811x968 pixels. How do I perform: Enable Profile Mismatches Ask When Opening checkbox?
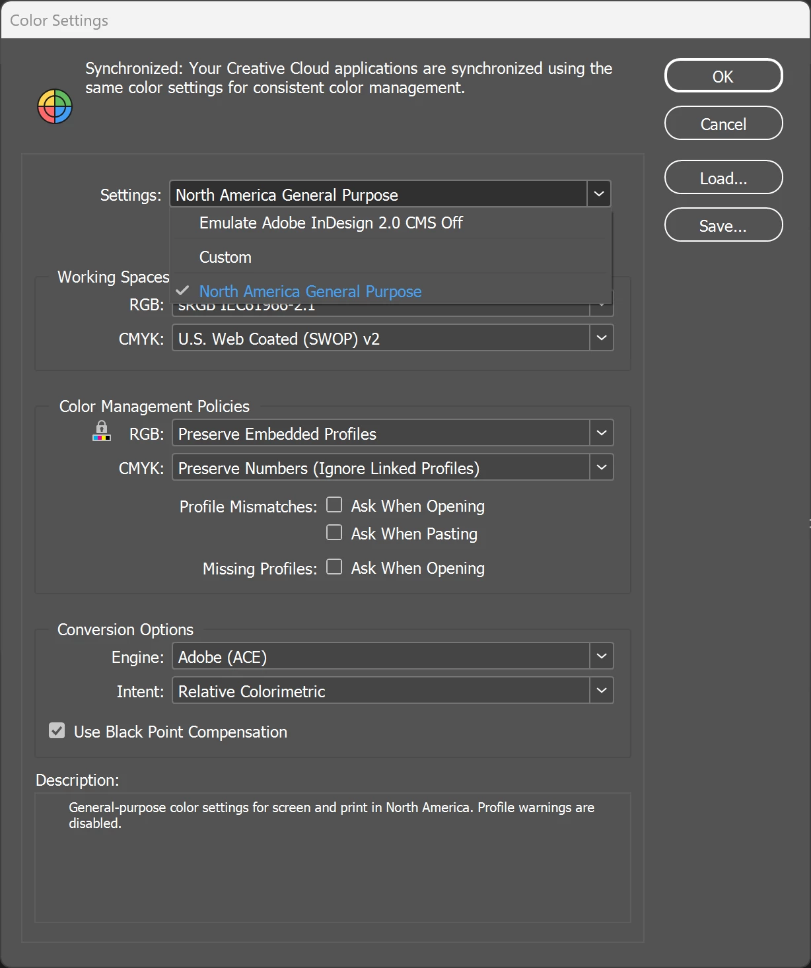(334, 505)
